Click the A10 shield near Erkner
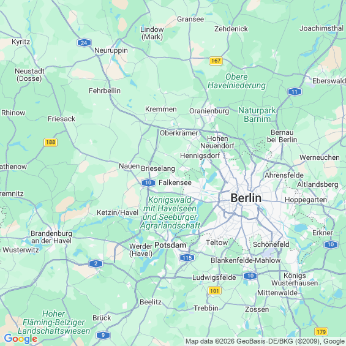Screen dimensions: 346x346 coord(331,244)
